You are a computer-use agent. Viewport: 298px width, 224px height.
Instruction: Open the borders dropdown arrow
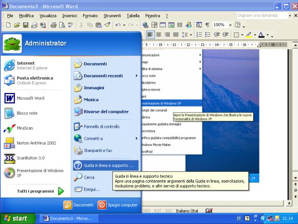(x=242, y=35)
